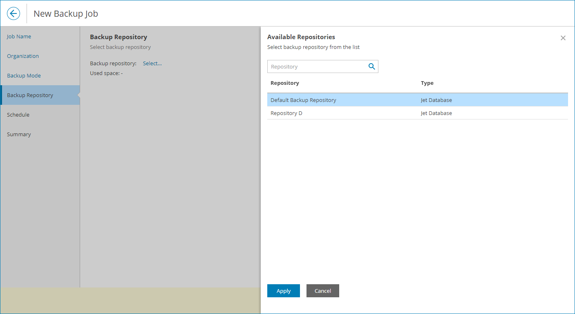This screenshot has height=314, width=575.
Task: Sort by the Repository column header
Action: (x=285, y=83)
